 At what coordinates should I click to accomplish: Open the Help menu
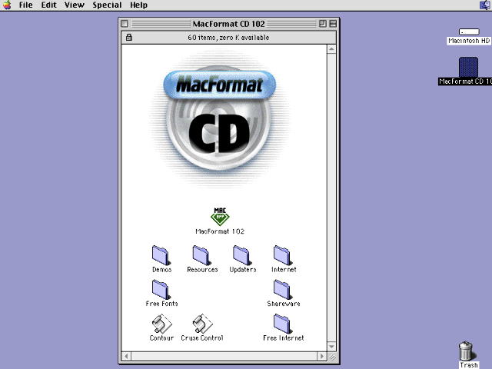tap(138, 5)
